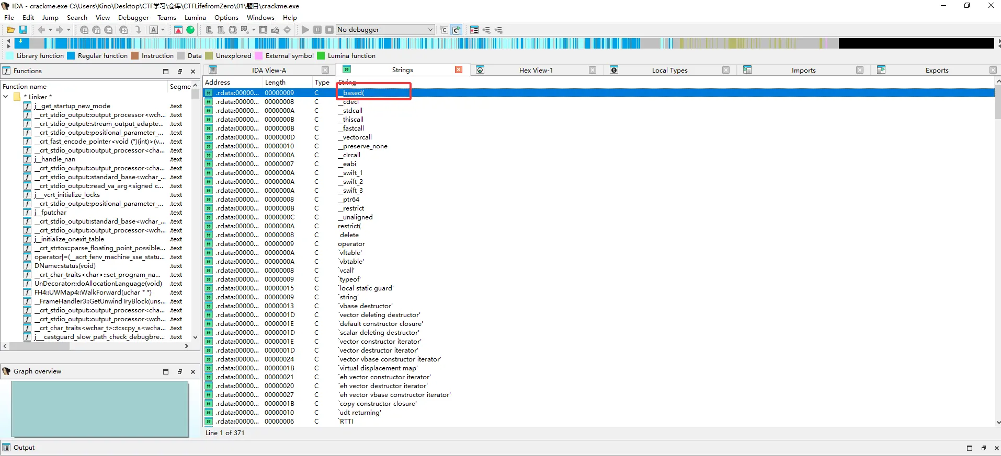Click the highlighted C refresh toolbar icon
The width and height of the screenshot is (1001, 456).
(x=456, y=30)
